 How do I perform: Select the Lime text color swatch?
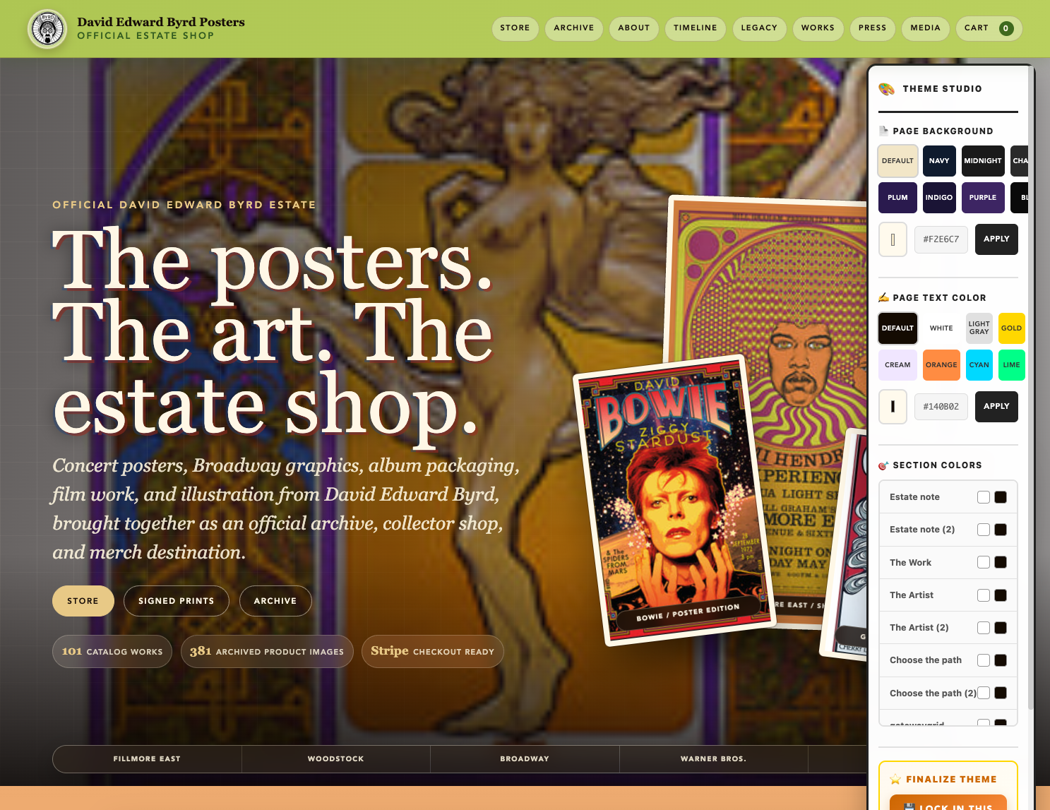click(x=1011, y=365)
